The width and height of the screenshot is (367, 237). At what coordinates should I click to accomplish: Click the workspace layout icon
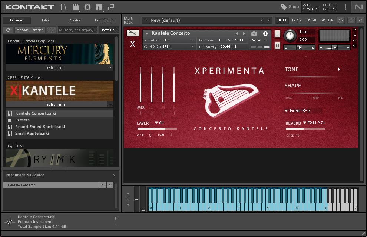(99, 7)
